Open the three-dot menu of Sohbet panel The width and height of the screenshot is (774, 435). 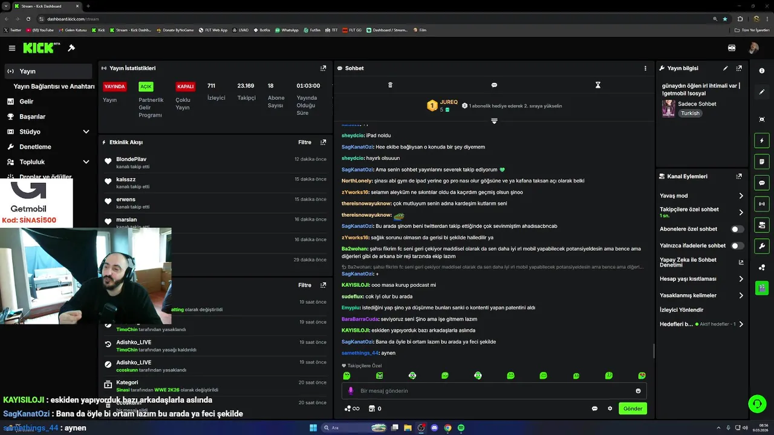645,68
